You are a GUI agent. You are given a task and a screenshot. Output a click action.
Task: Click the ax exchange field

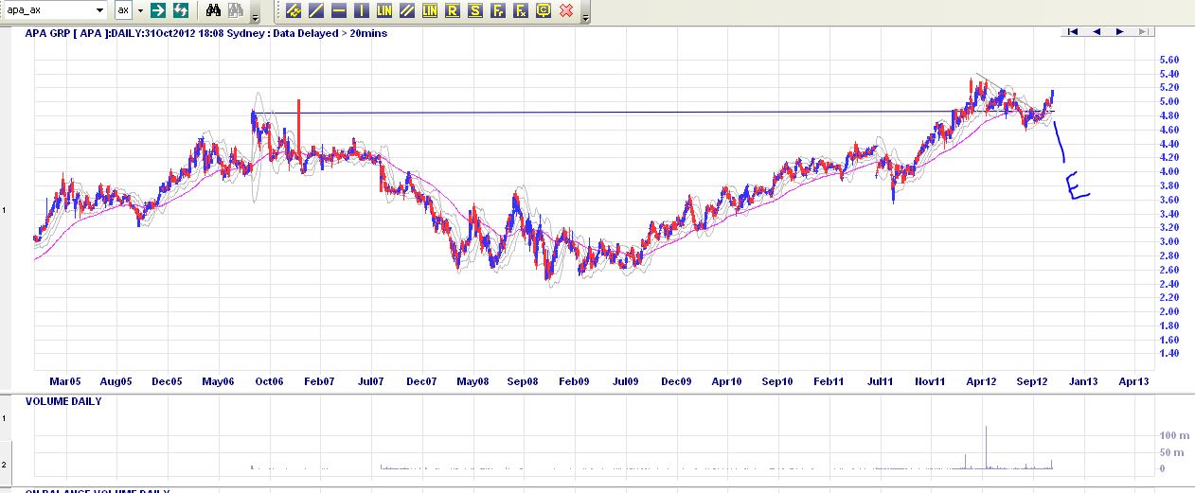[x=123, y=10]
